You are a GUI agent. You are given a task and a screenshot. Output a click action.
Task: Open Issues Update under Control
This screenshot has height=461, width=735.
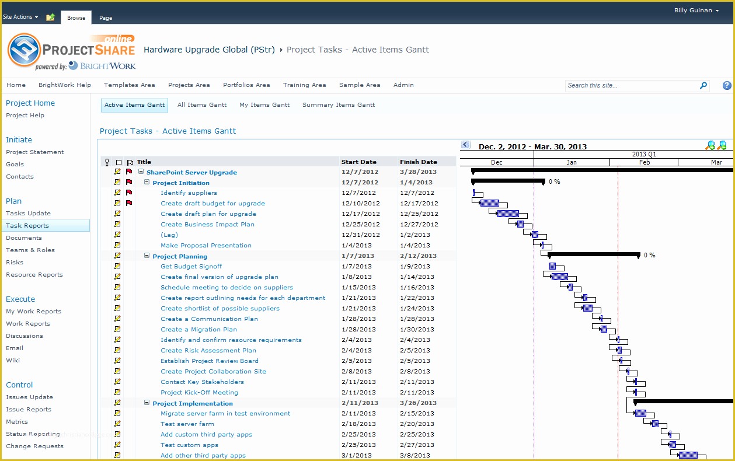(x=29, y=397)
